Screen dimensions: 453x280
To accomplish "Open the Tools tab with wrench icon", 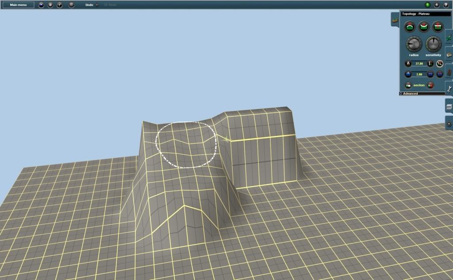I will tap(449, 89).
